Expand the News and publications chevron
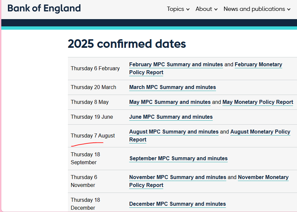Image resolution: width=297 pixels, height=212 pixels. pos(289,10)
